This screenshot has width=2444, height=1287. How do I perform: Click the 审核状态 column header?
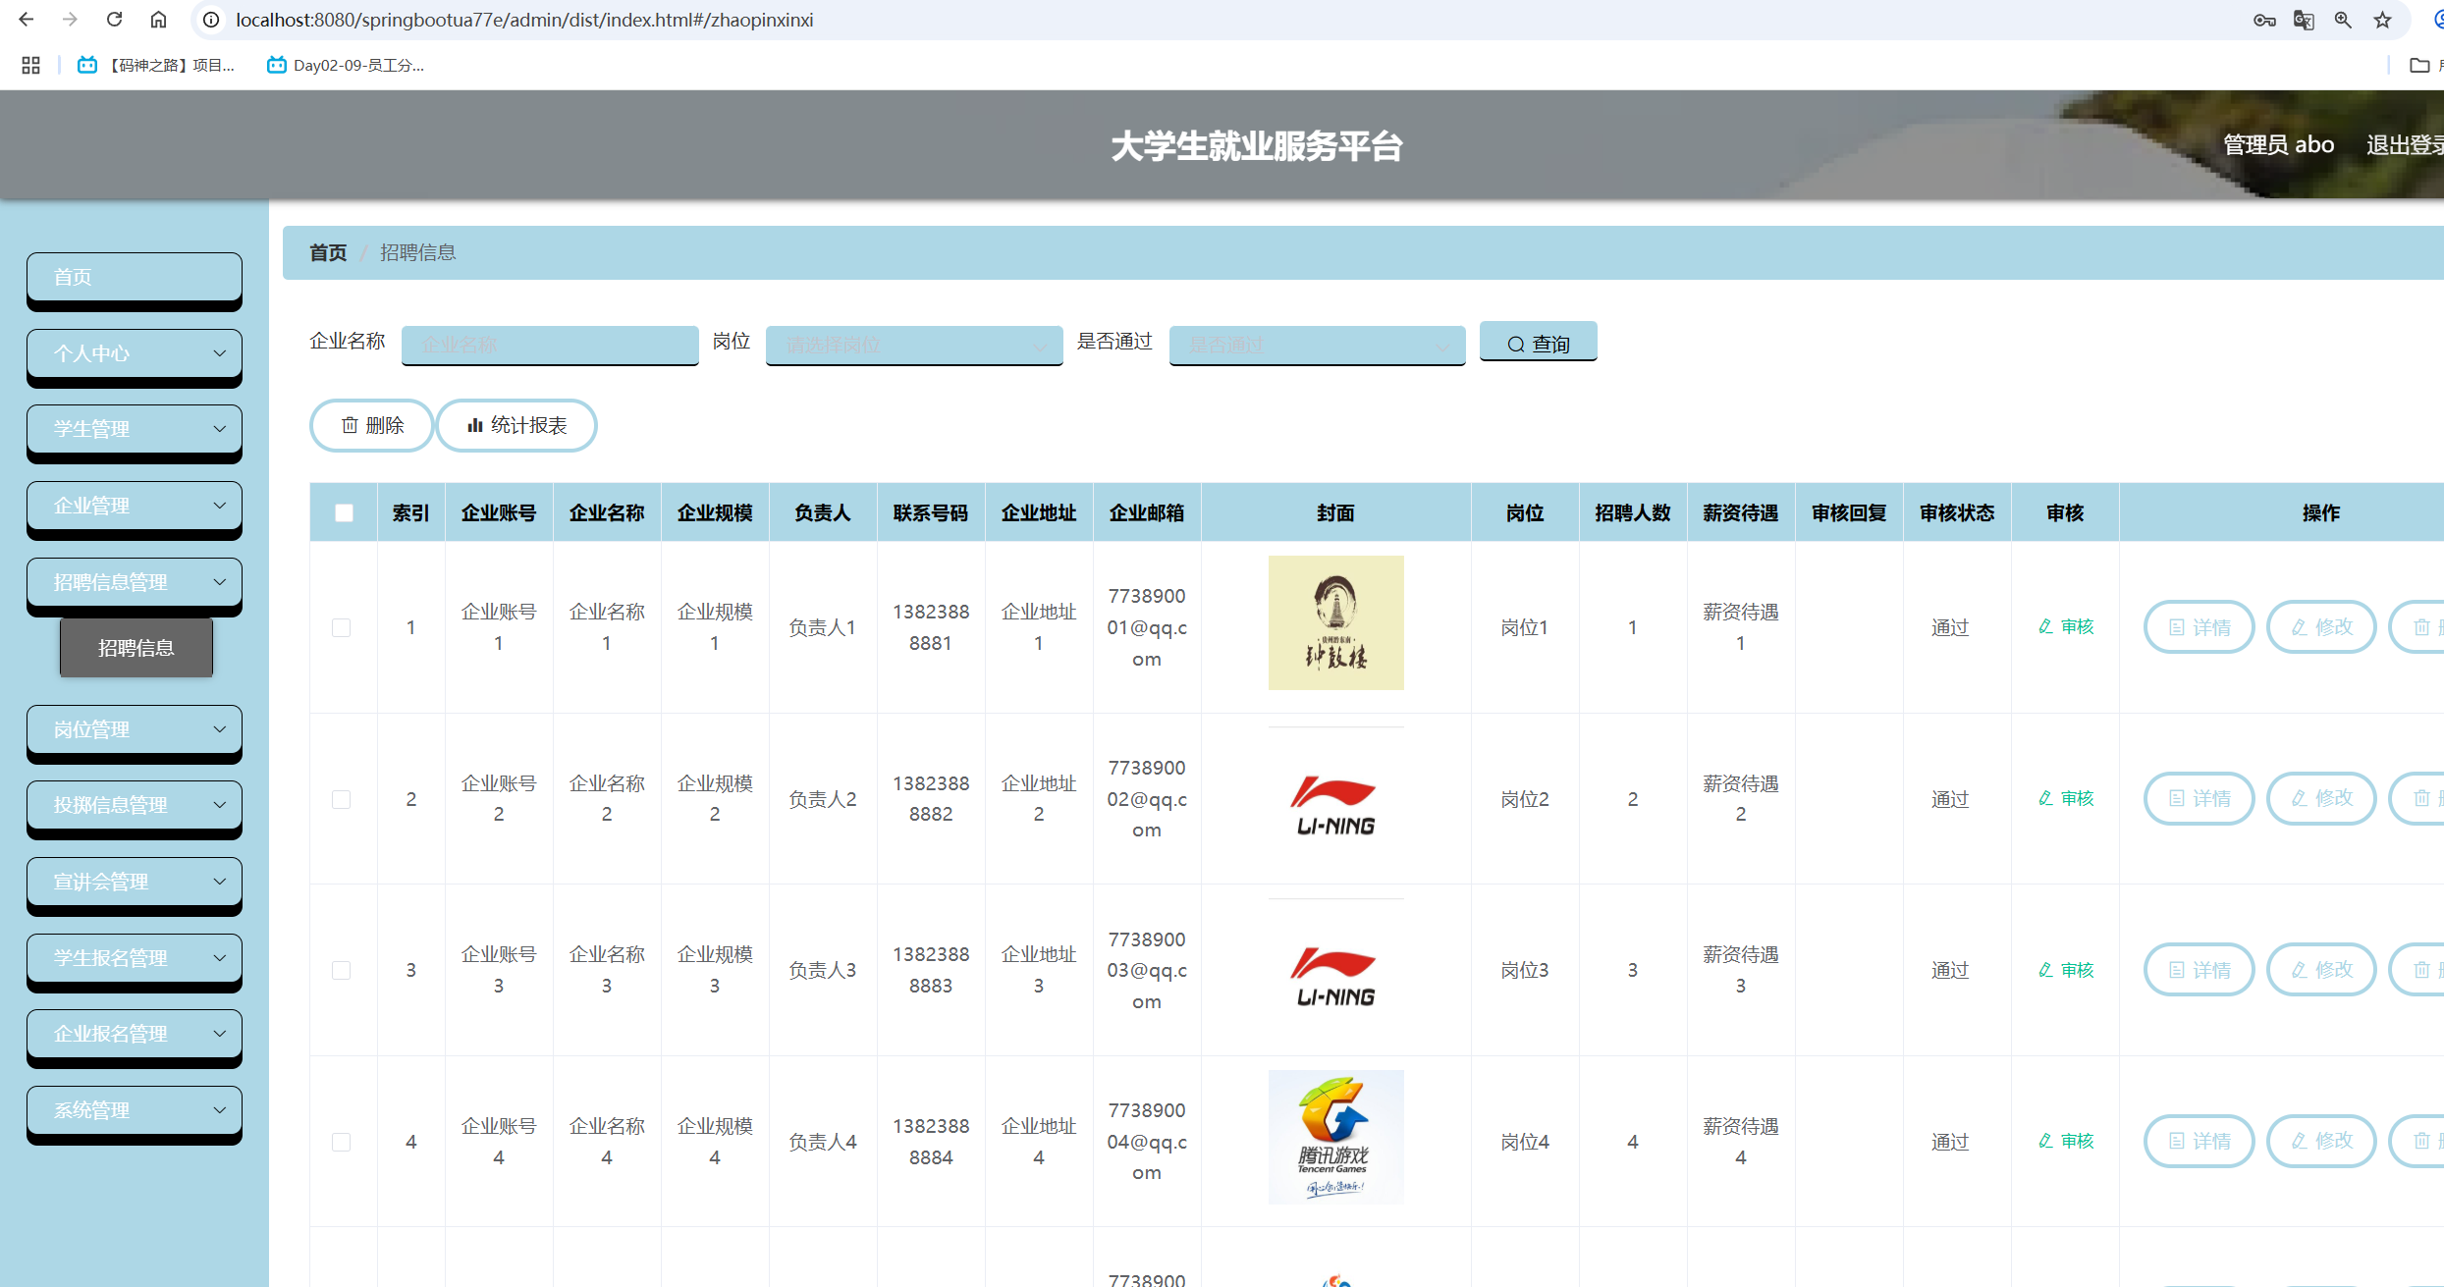pos(1957,512)
